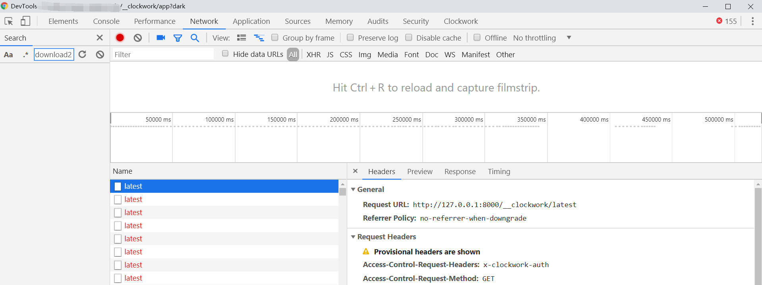Viewport: 762px width, 285px height.
Task: Stop recording network log red button
Action: pos(120,38)
